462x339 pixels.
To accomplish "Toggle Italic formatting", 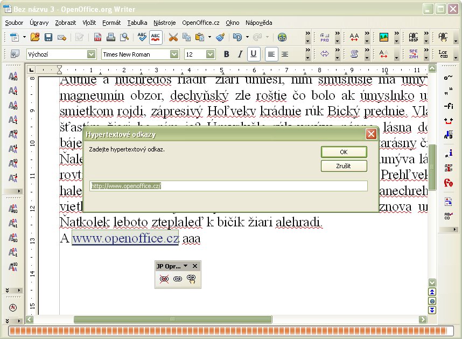I will click(240, 54).
